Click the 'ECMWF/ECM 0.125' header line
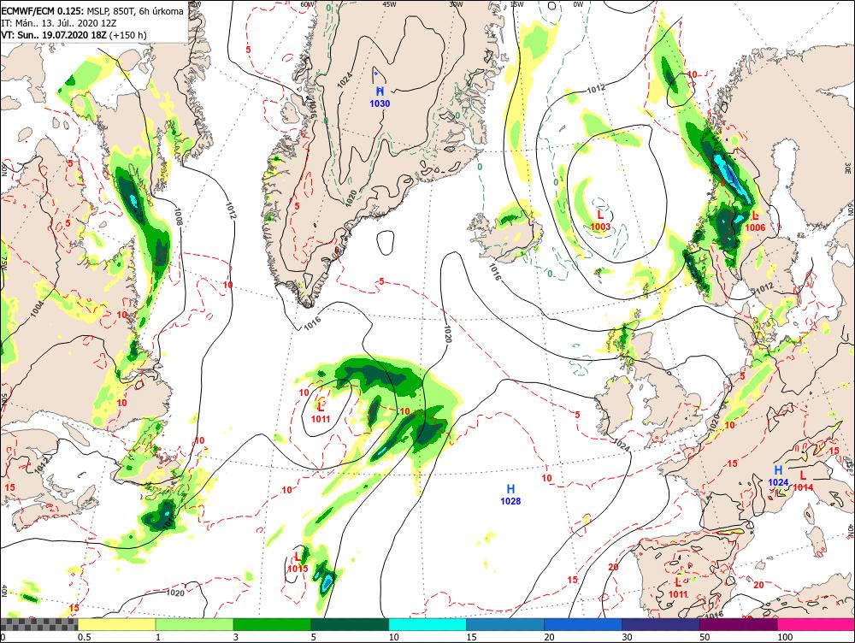 click(92, 11)
